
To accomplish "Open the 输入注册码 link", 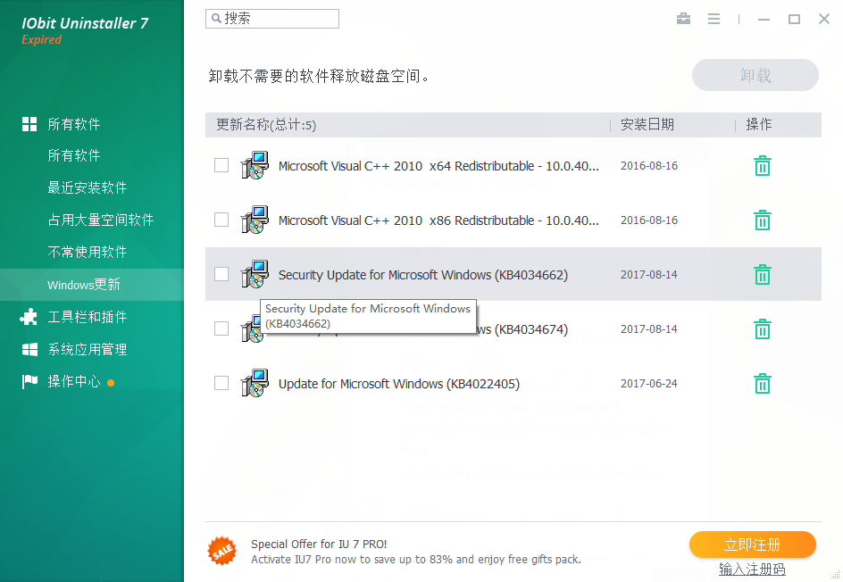I will click(x=752, y=569).
